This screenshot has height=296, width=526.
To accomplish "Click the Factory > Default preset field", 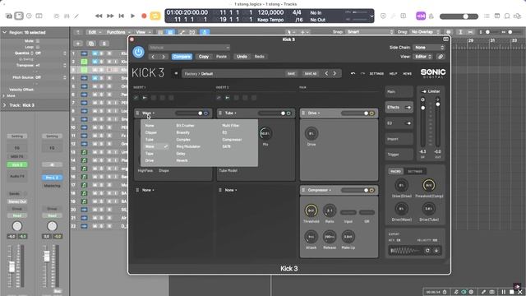I will click(x=233, y=73).
